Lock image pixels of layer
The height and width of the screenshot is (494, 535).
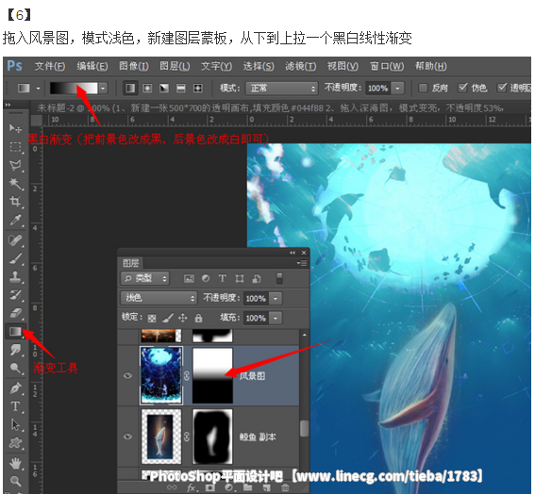point(168,318)
